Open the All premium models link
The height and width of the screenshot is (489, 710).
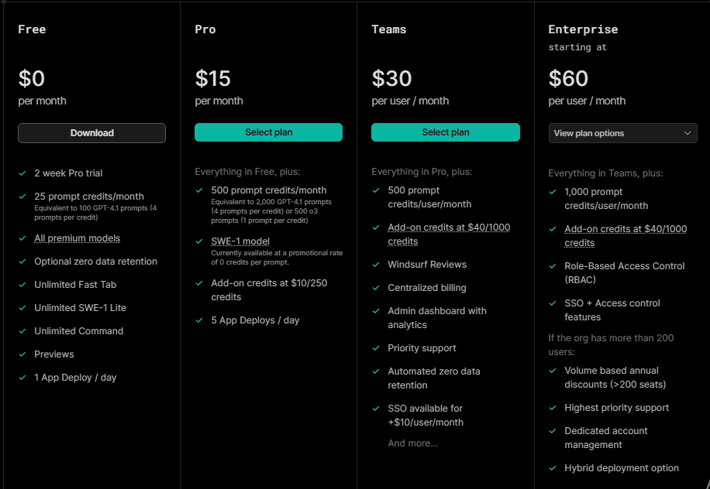click(78, 238)
